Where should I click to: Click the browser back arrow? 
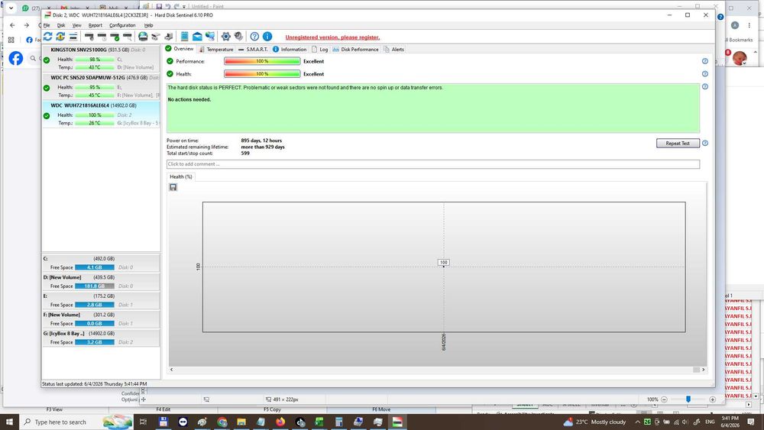click(x=12, y=25)
